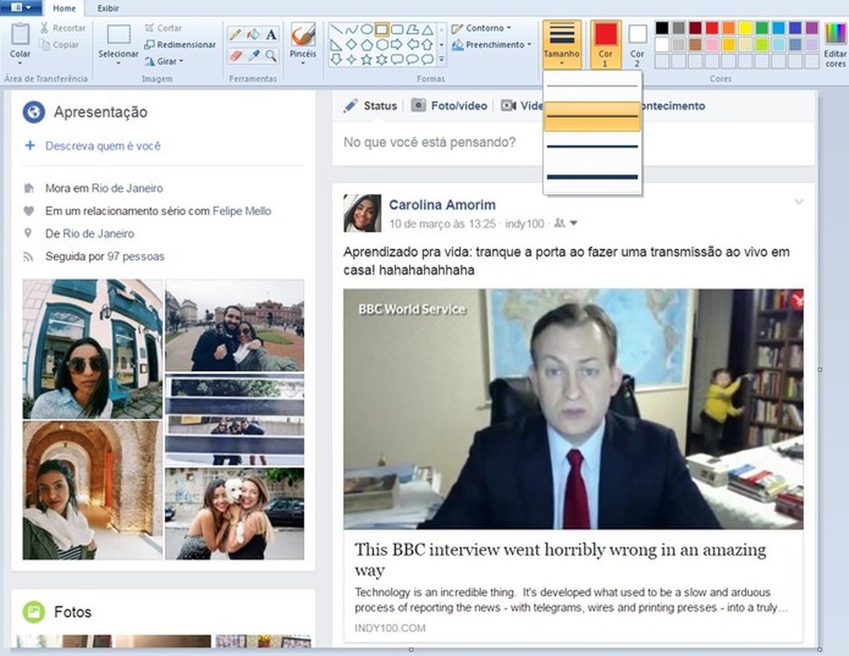
Task: Choose the Curve shape
Action: point(351,29)
